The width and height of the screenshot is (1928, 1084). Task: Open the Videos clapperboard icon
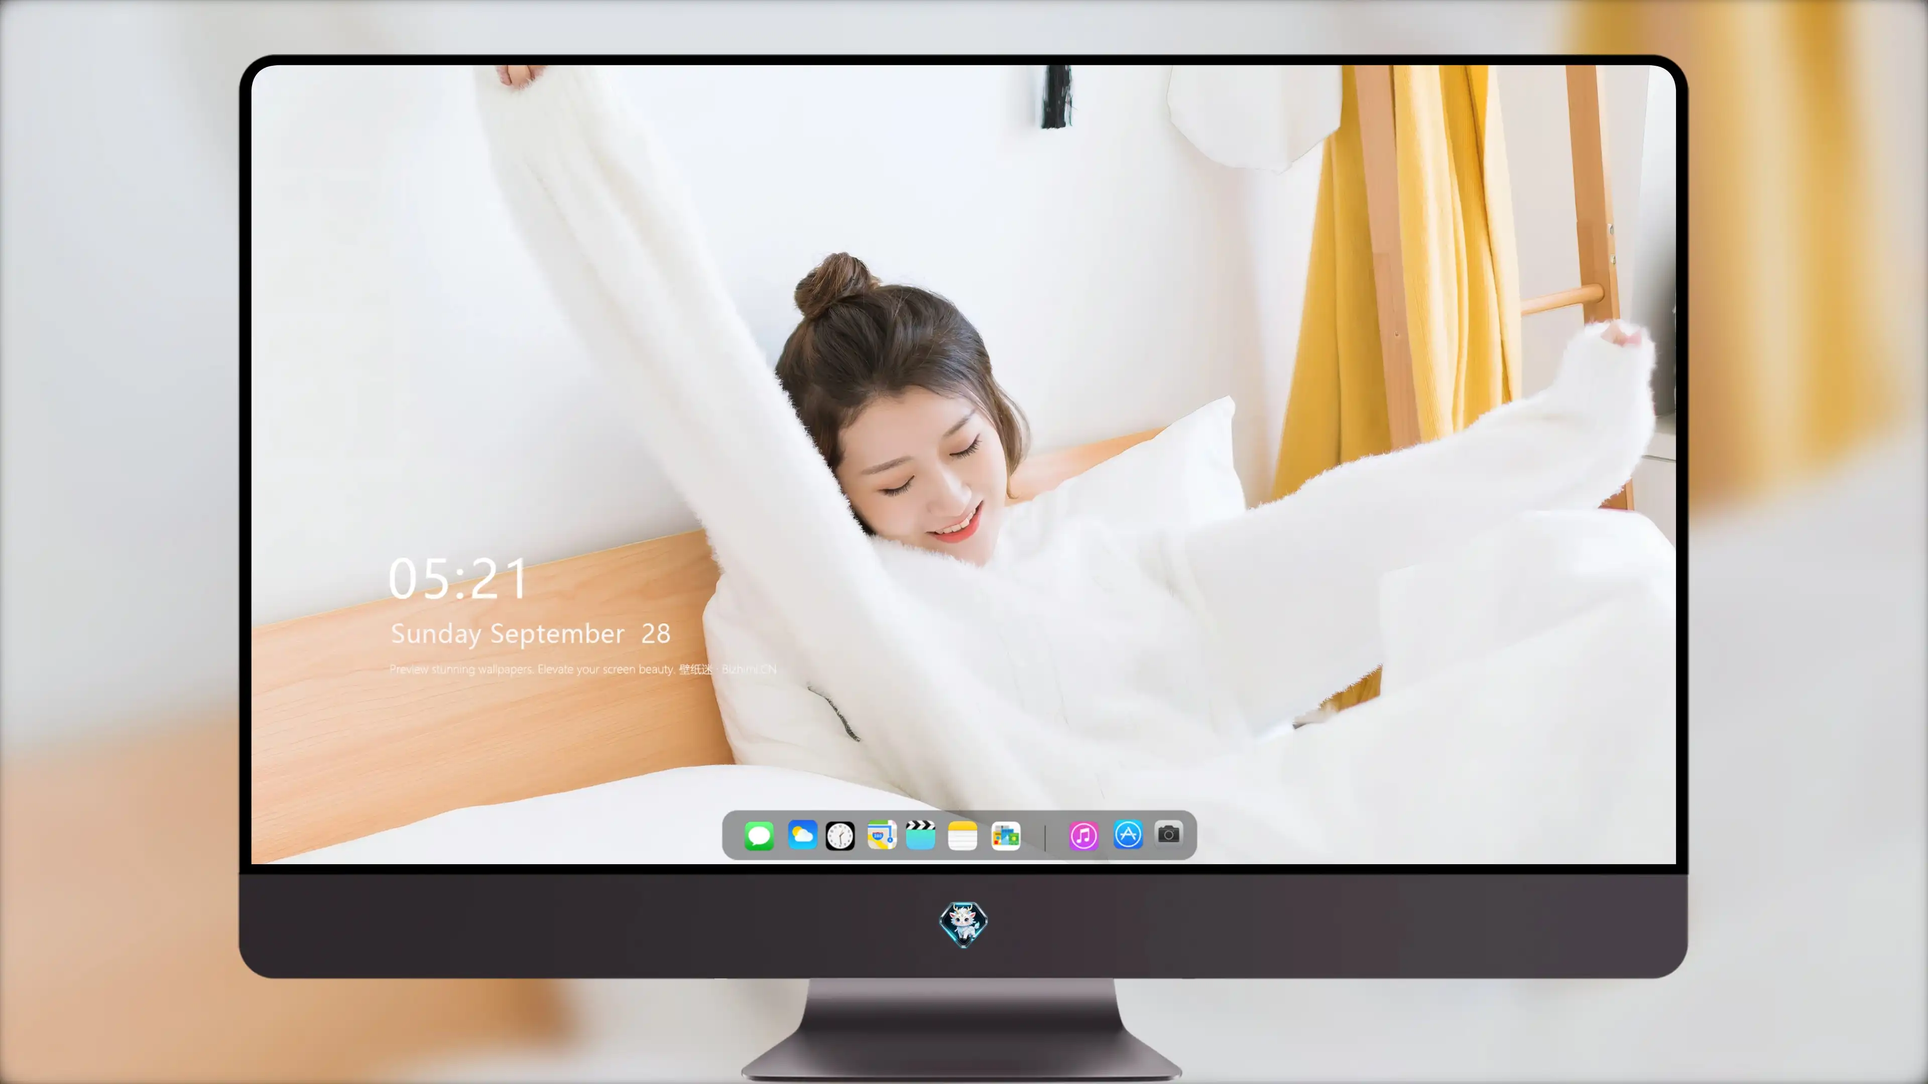click(921, 835)
